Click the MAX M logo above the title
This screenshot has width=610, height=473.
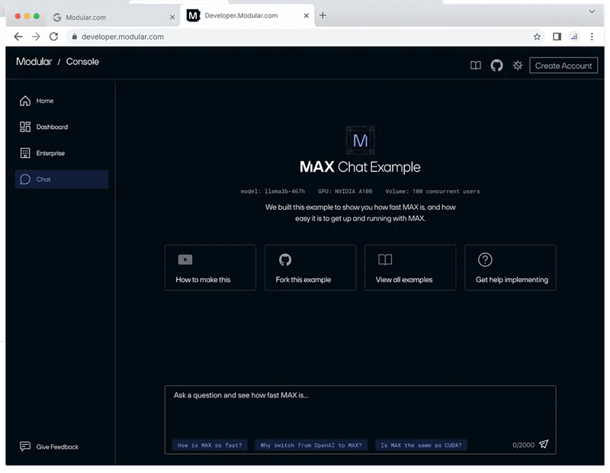[360, 140]
